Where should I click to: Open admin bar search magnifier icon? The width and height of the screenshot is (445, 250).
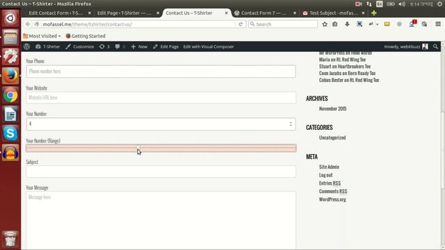click(x=435, y=47)
